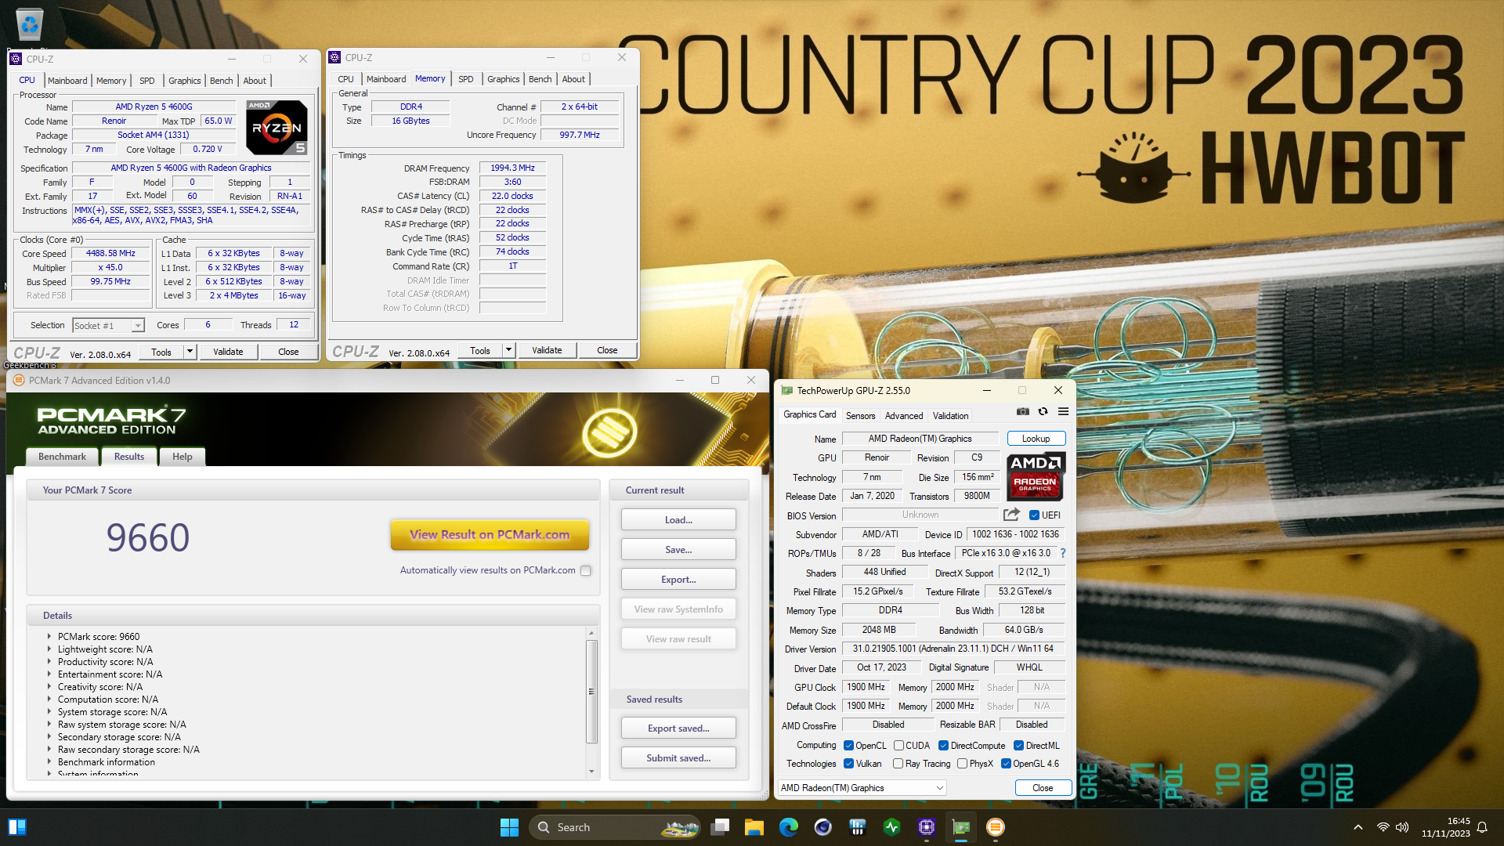Show hidden system tray icons

[x=1358, y=827]
